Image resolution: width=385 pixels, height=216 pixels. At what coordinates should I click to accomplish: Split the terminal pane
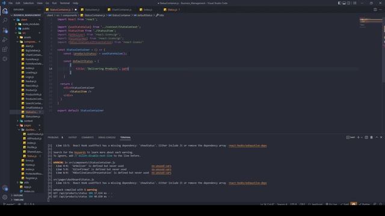pos(366,137)
